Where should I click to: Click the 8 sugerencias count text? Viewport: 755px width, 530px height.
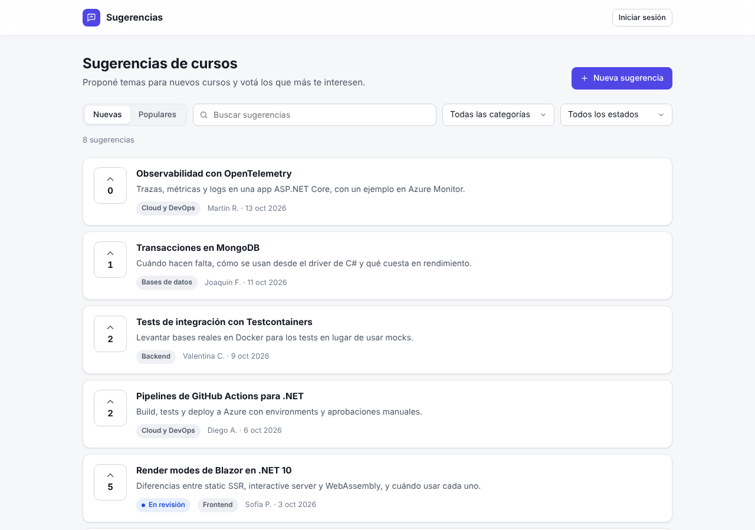tap(109, 140)
